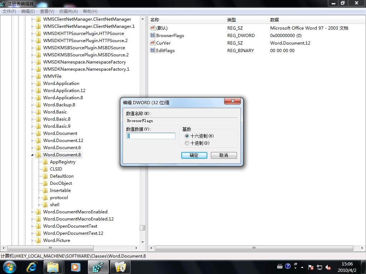
Task: Click the CurVer string value icon
Action: point(152,43)
